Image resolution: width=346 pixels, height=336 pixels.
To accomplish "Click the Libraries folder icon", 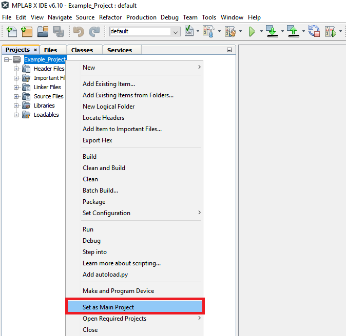I will click(x=26, y=106).
